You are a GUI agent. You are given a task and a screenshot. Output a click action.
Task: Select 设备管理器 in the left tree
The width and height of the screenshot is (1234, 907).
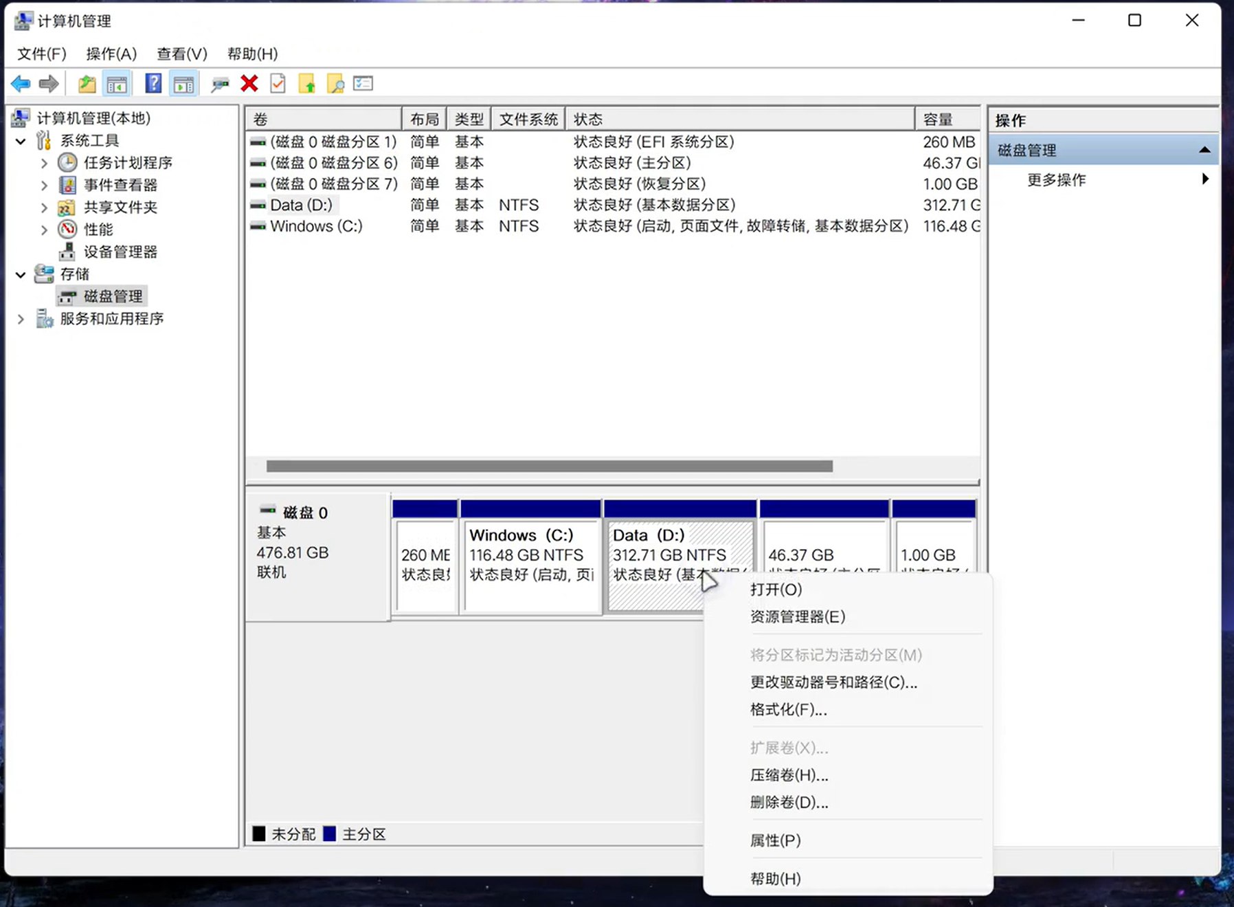pyautogui.click(x=120, y=252)
